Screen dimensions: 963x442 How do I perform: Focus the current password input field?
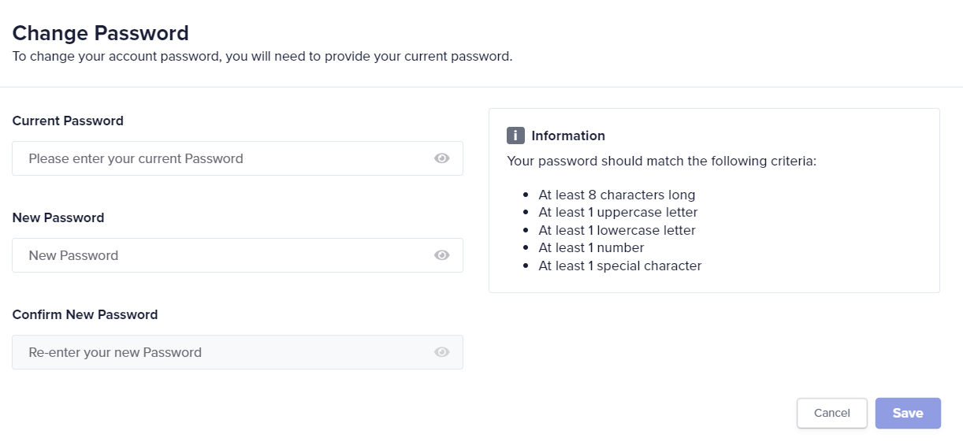click(225, 158)
